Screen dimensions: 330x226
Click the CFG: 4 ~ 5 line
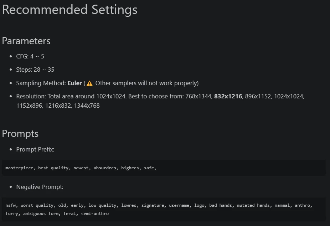tap(30, 56)
